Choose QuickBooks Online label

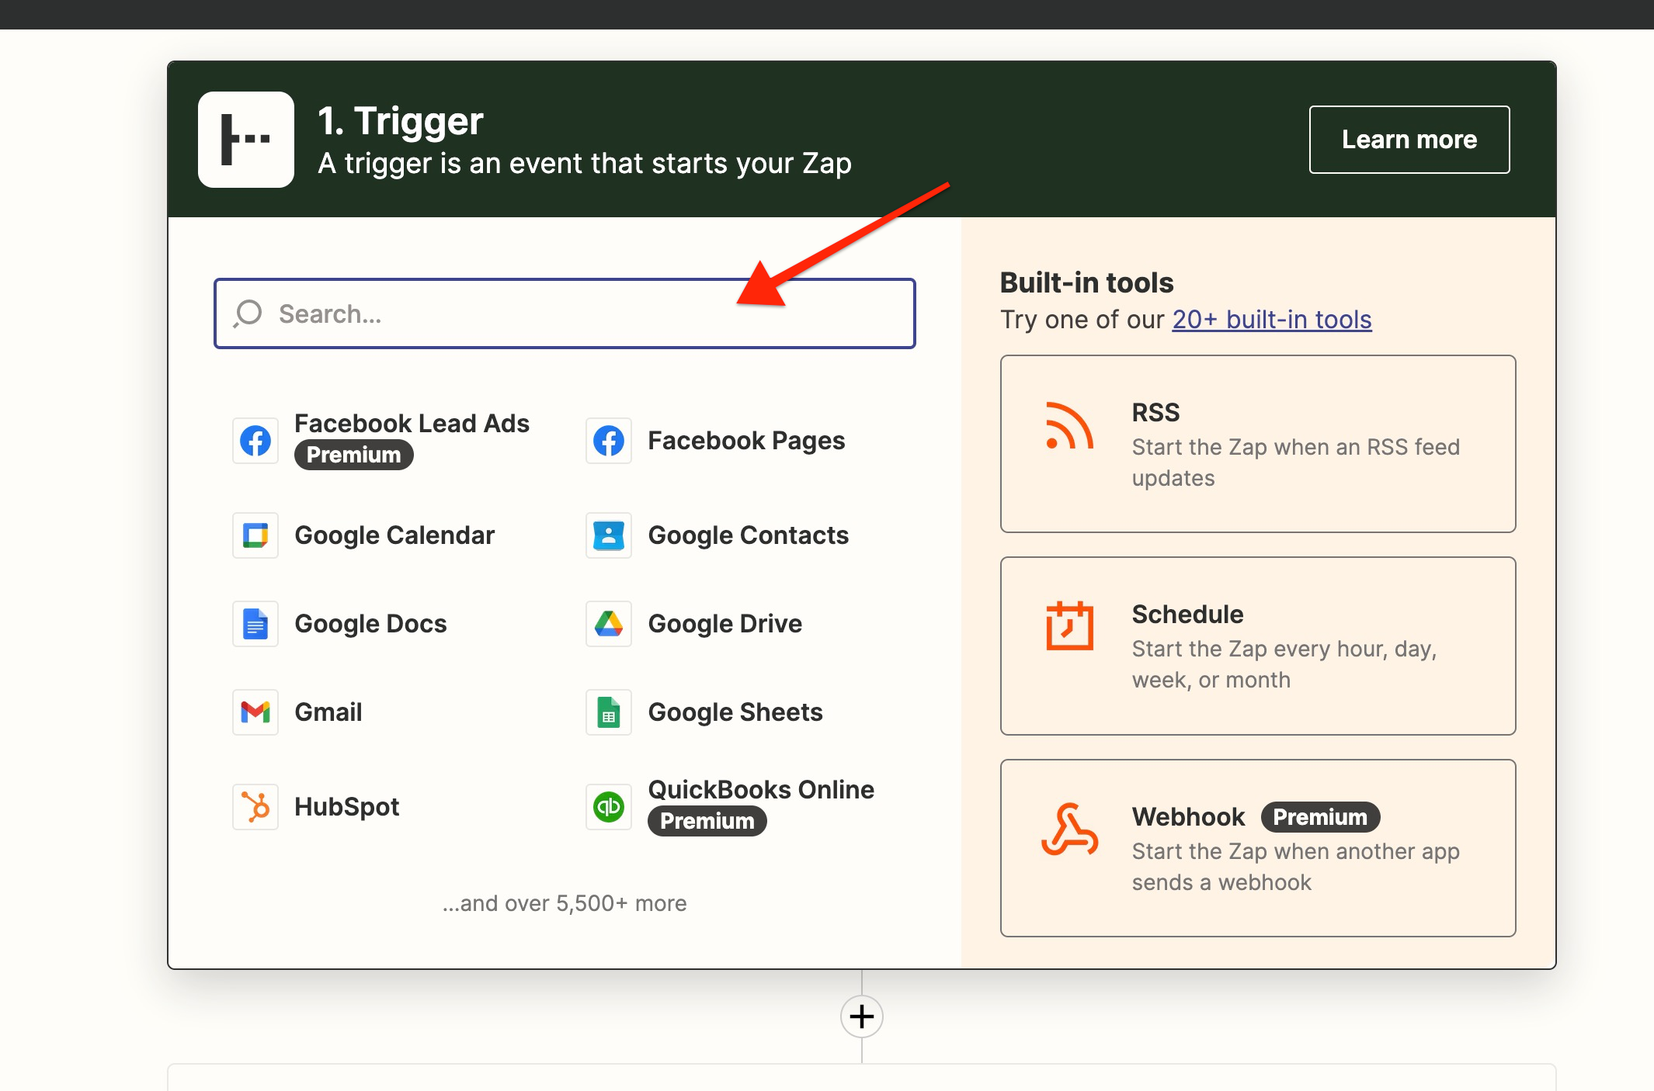pos(761,790)
